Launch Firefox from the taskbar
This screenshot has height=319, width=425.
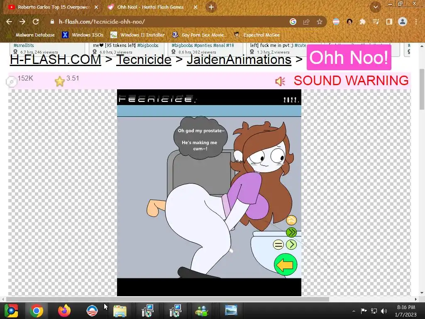pos(64,311)
